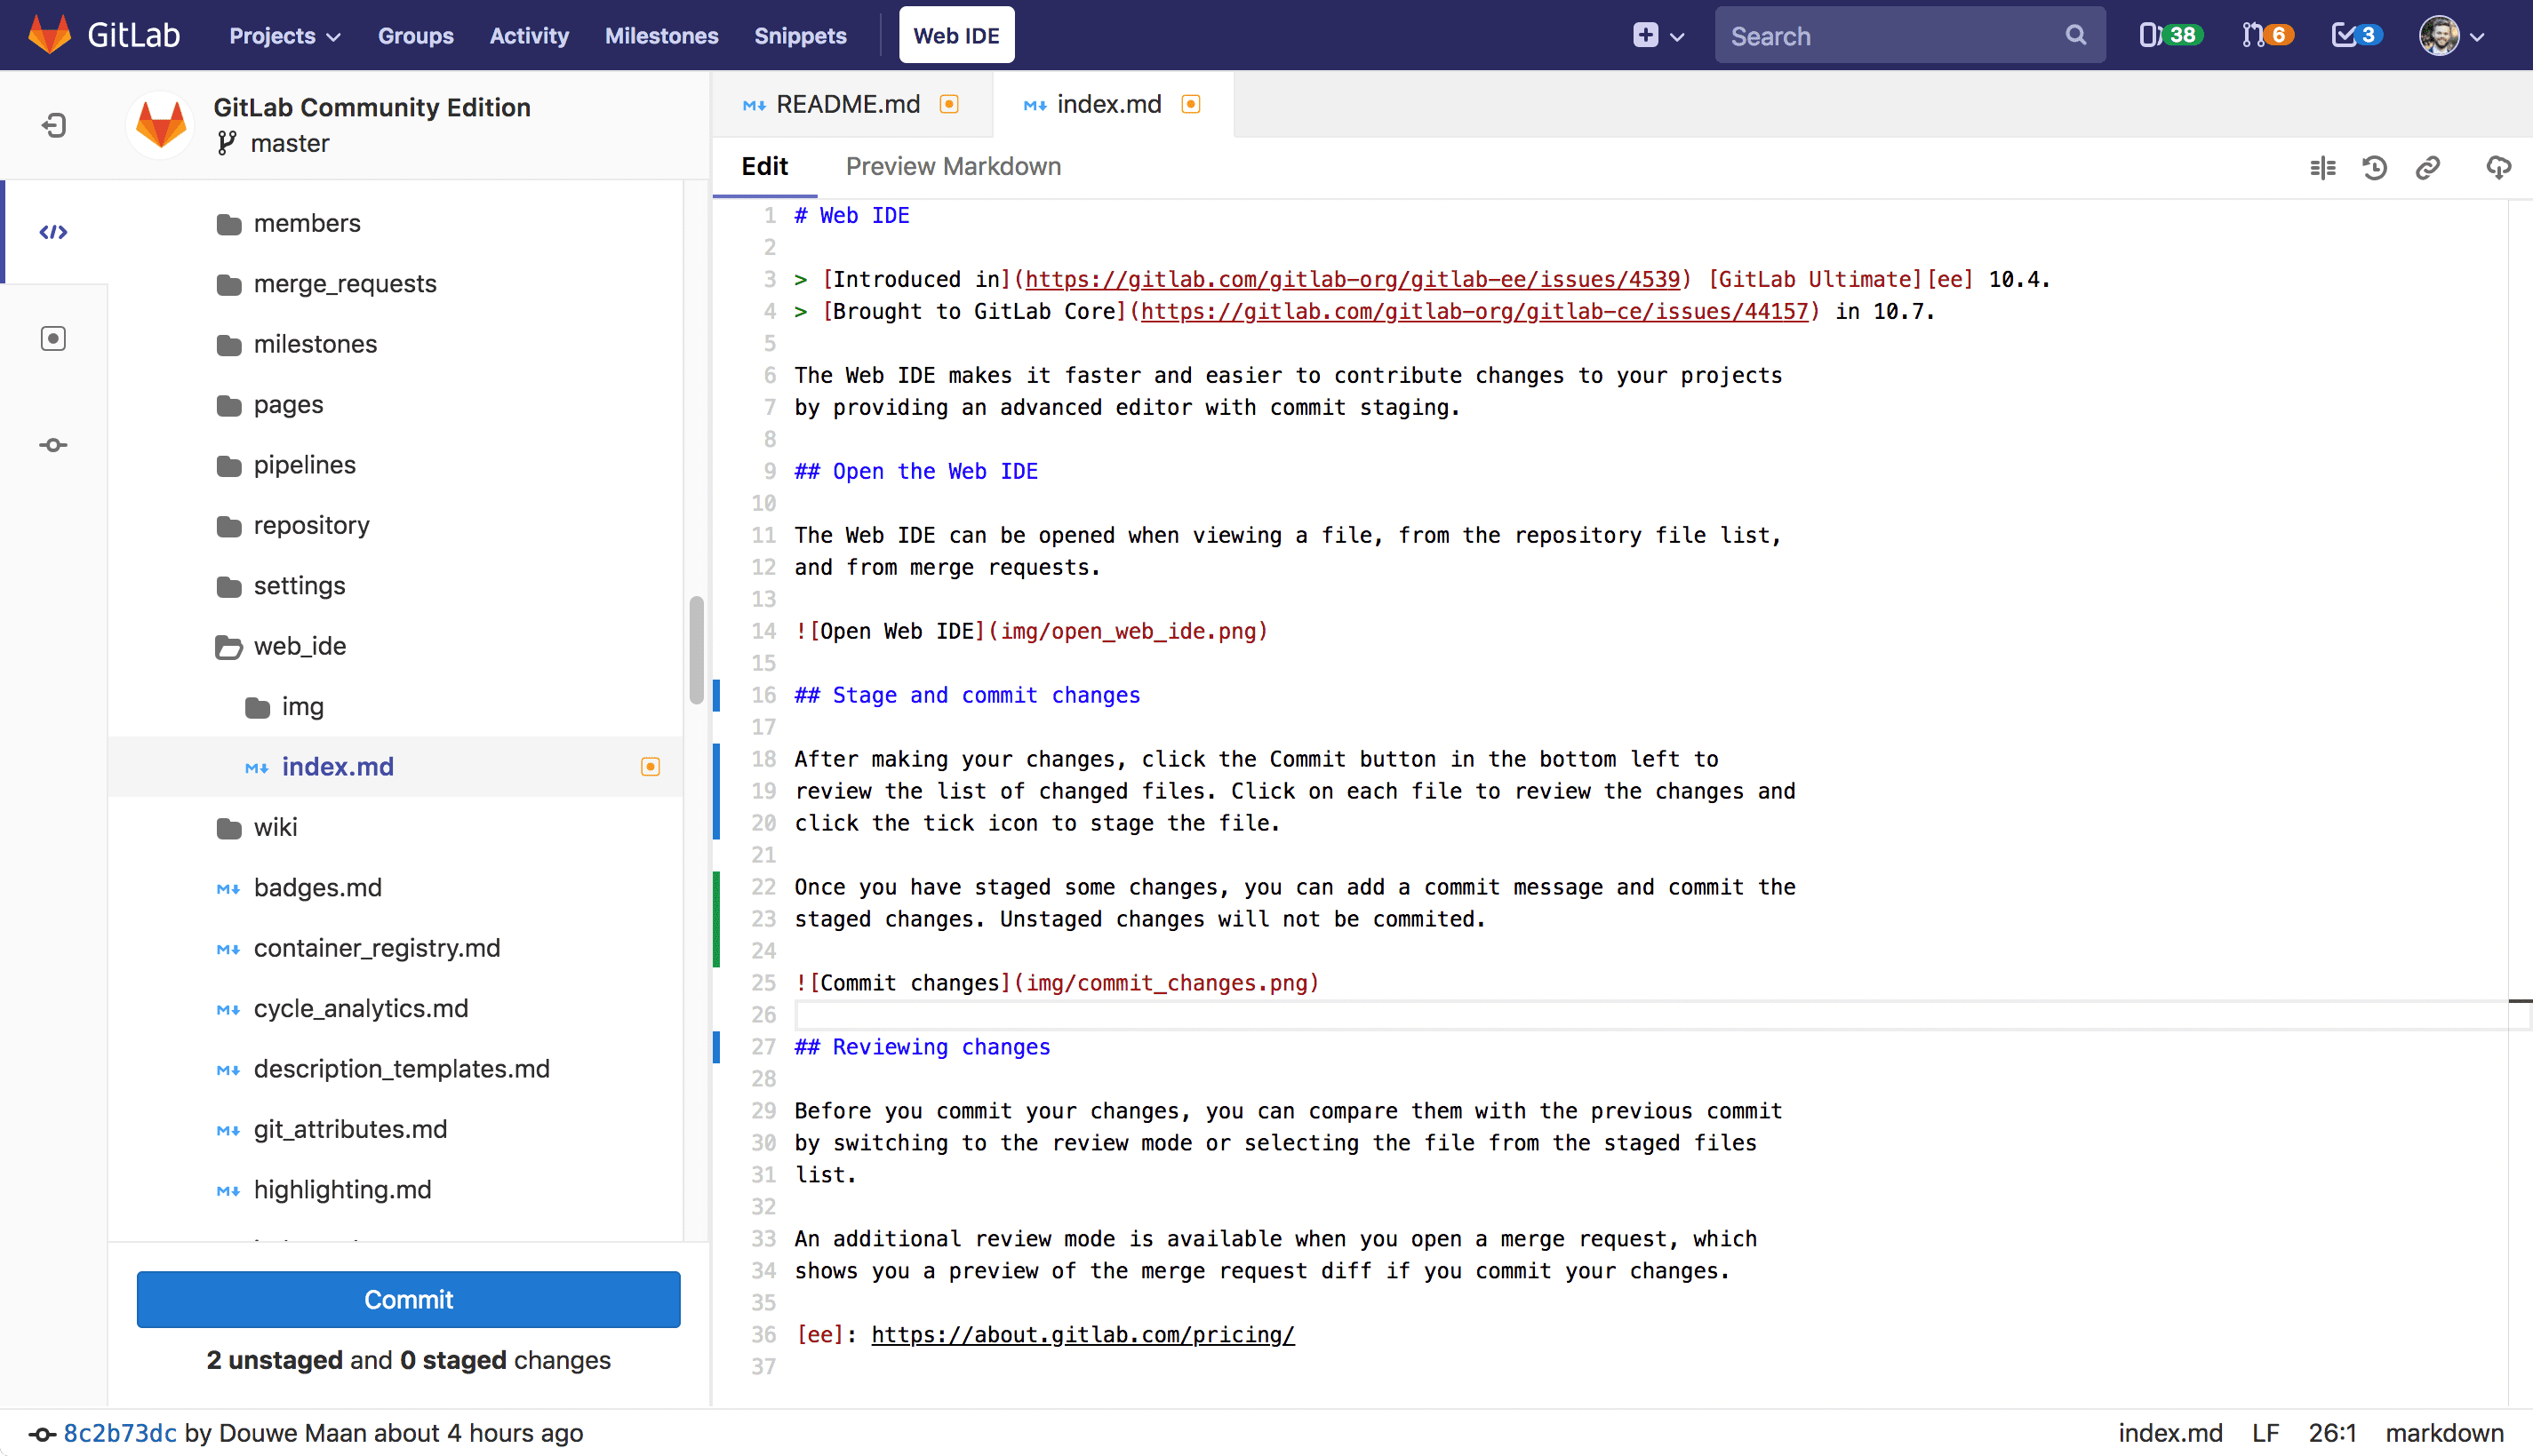
Task: Click the Edit tab
Action: (x=763, y=167)
